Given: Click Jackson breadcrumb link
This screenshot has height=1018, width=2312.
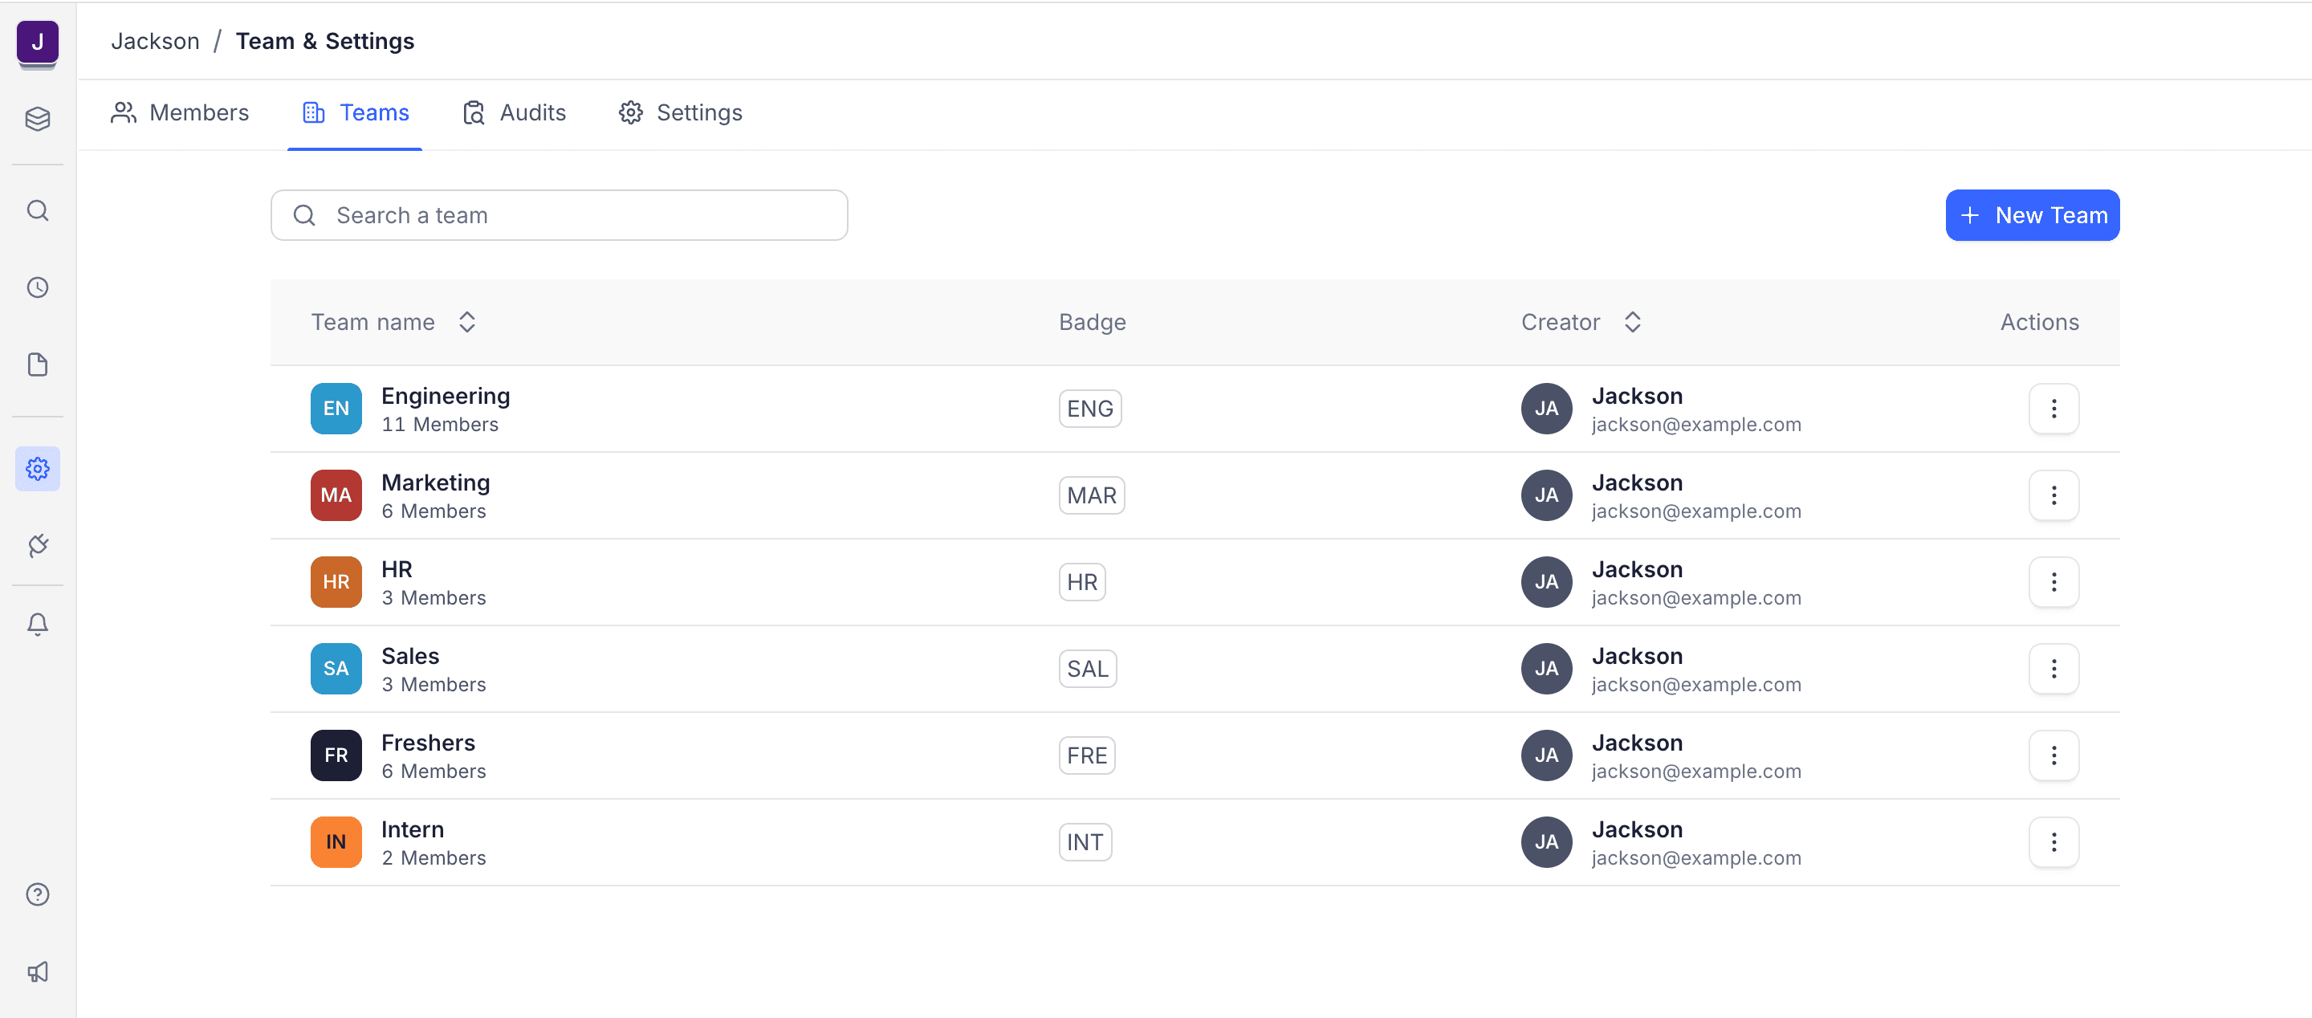Looking at the screenshot, I should (x=155, y=41).
